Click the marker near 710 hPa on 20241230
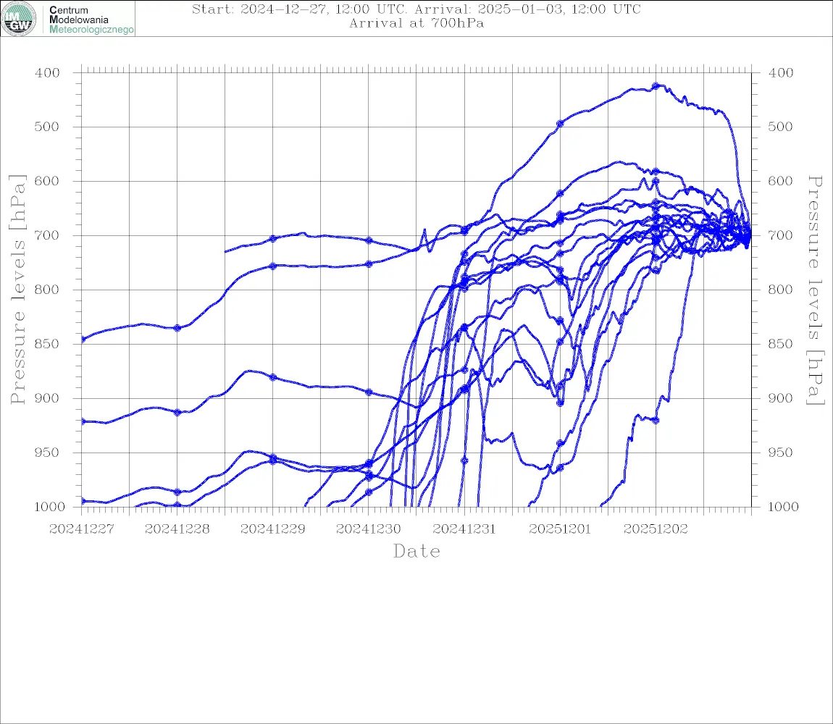This screenshot has width=833, height=724. [369, 240]
